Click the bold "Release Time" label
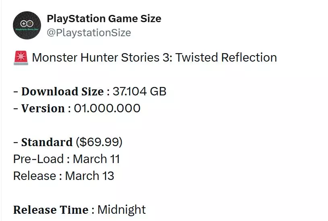The width and height of the screenshot is (328, 221). click(x=51, y=210)
